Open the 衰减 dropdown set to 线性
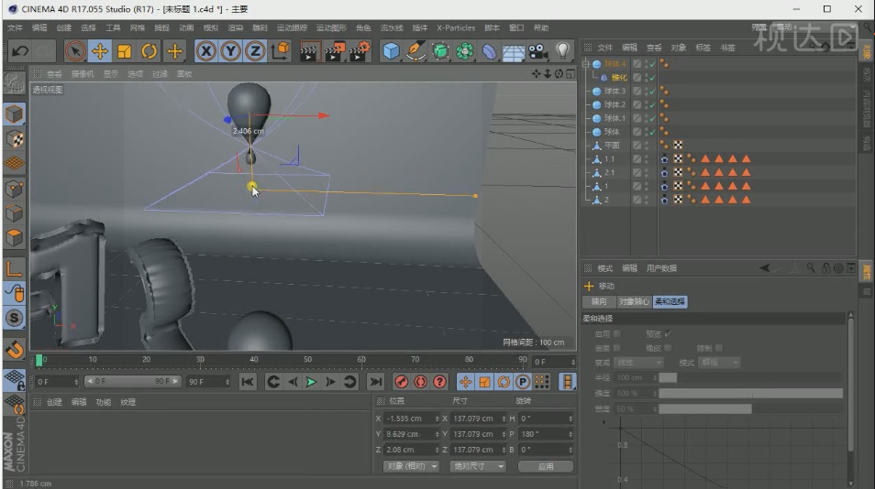Viewport: 875px width, 489px height. 637,363
